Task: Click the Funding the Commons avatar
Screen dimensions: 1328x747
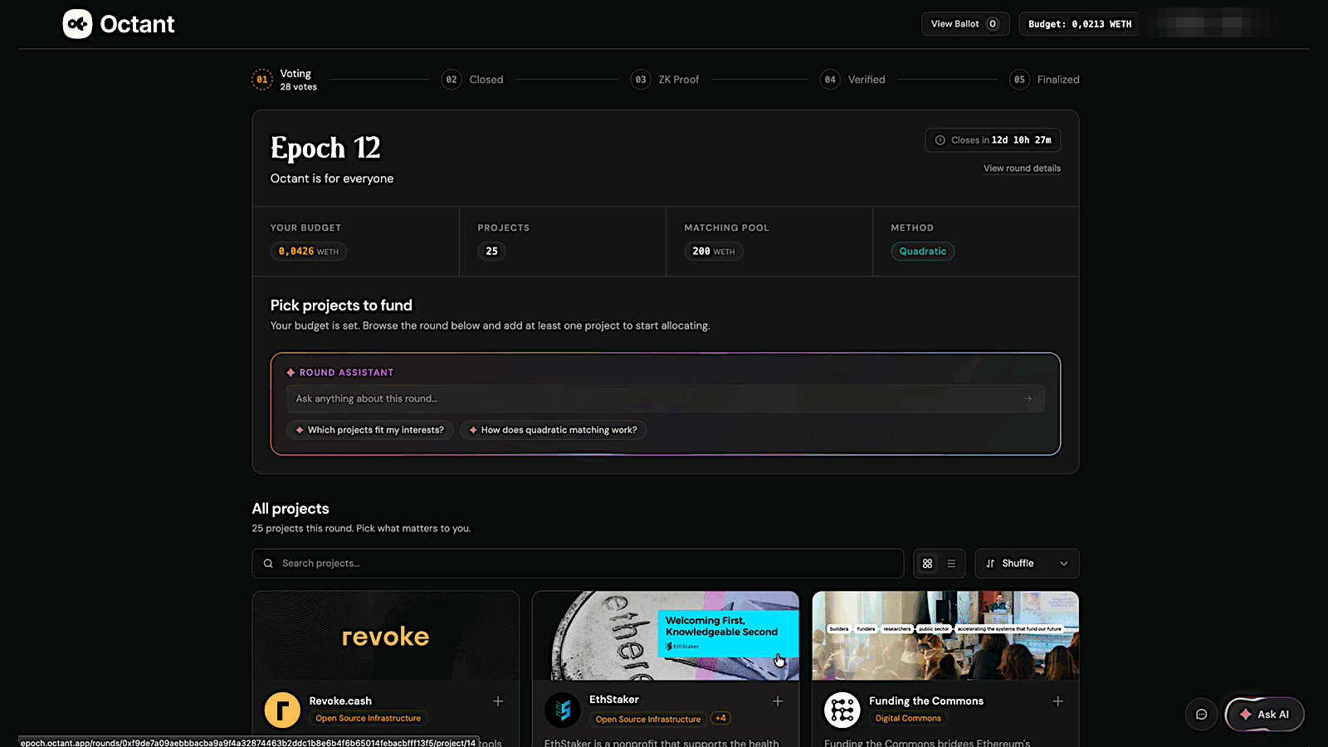Action: (x=842, y=710)
